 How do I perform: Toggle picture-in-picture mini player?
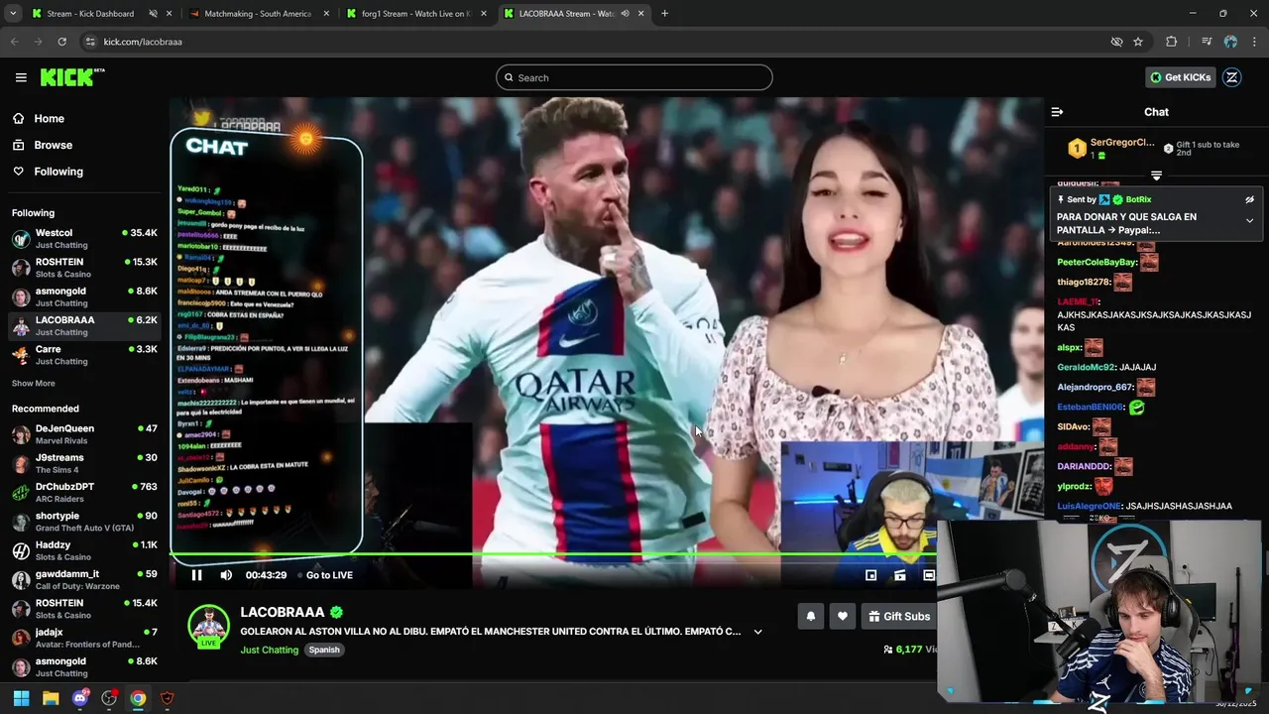point(870,575)
